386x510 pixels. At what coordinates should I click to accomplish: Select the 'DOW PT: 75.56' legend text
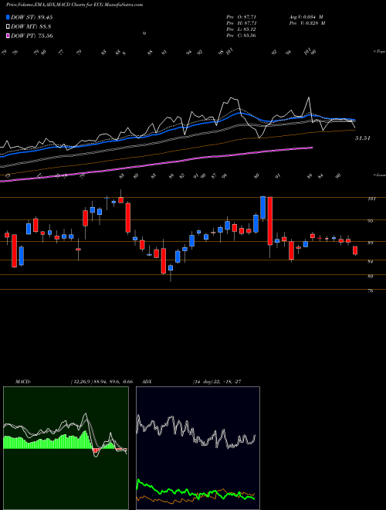pos(32,36)
